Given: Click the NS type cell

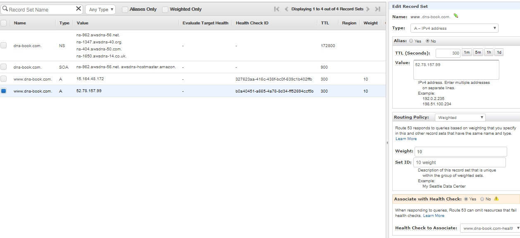Looking at the screenshot, I should [x=62, y=45].
